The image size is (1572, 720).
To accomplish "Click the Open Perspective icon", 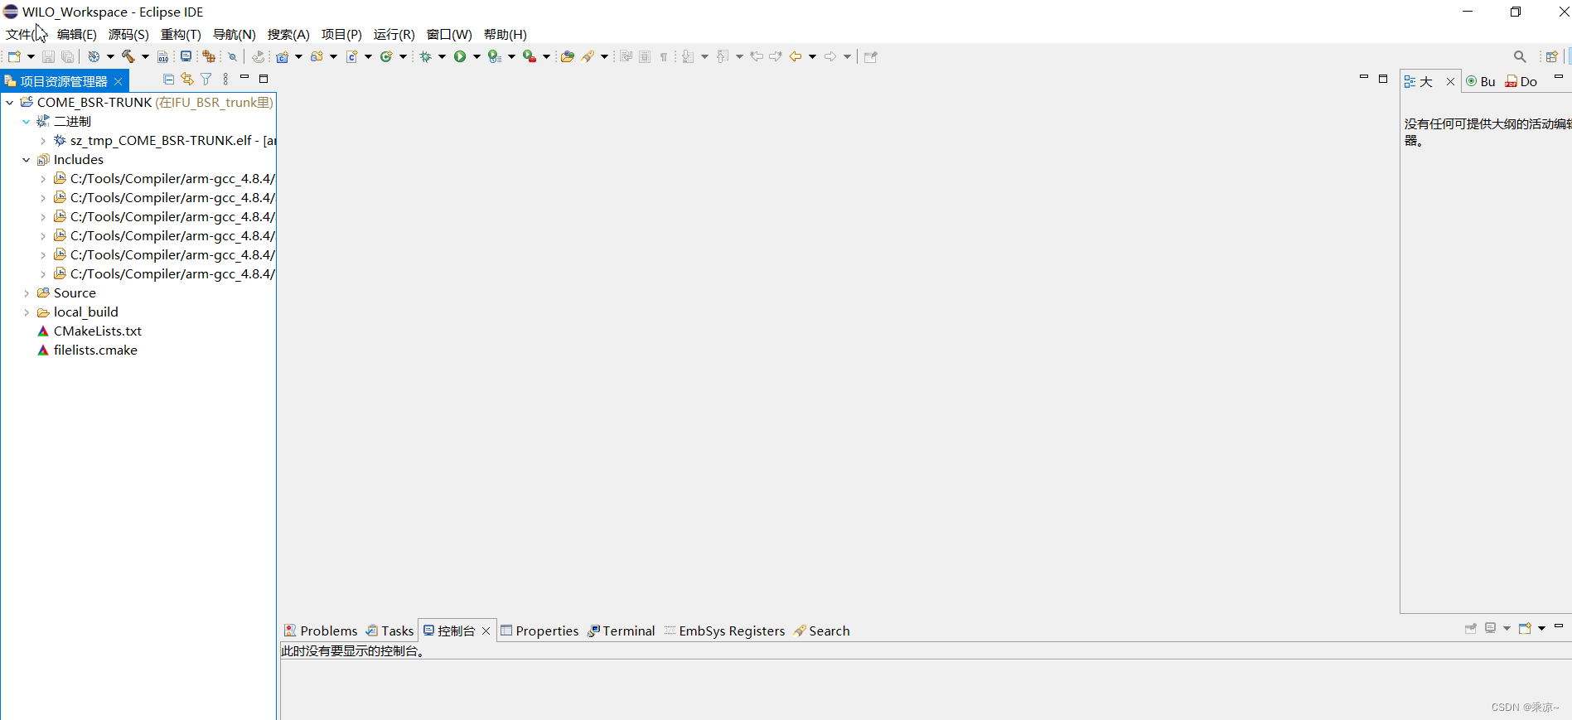I will [x=1552, y=56].
